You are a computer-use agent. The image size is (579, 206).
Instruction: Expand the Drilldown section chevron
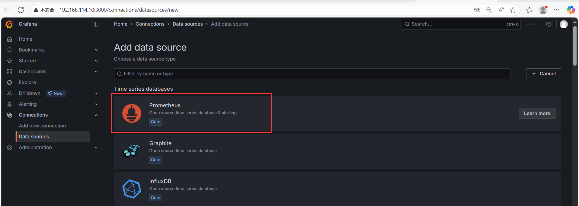click(x=96, y=93)
